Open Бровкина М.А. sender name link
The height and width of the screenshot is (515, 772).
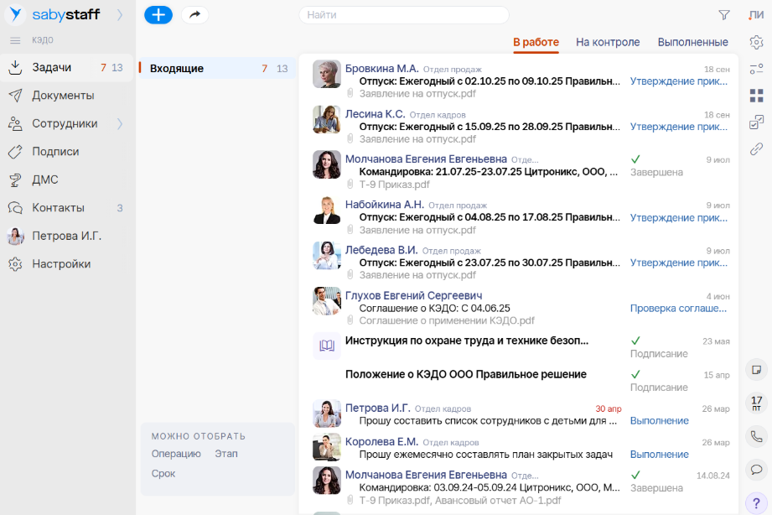click(381, 68)
